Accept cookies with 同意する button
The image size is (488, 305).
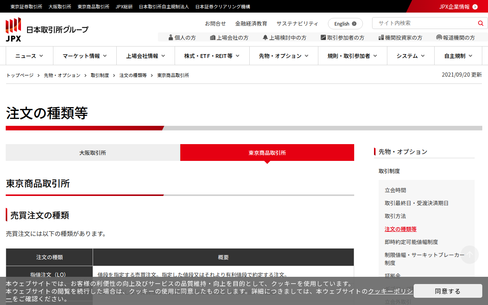pyautogui.click(x=448, y=291)
